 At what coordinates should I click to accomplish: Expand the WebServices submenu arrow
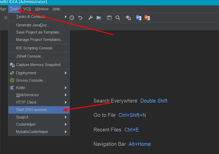point(66,95)
